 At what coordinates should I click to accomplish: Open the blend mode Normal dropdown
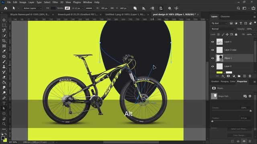(x=223, y=29)
